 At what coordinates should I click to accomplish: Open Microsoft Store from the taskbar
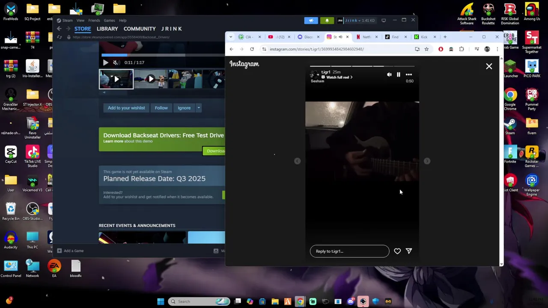(262, 302)
